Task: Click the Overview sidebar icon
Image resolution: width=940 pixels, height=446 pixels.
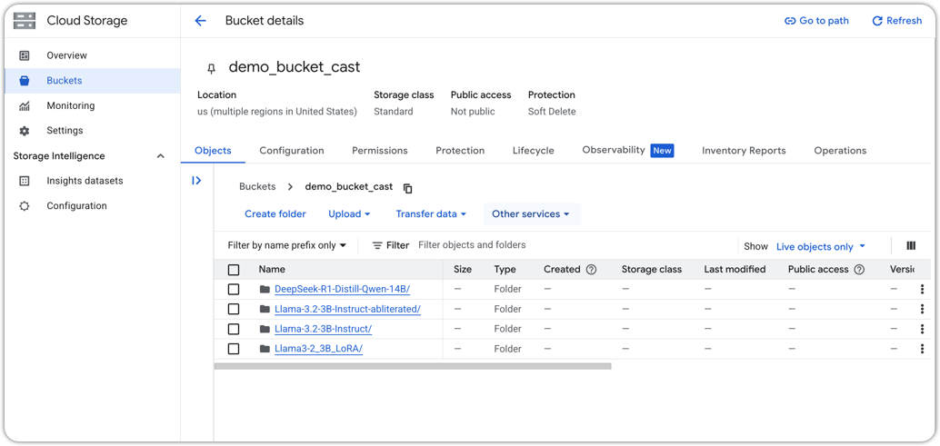Action: [x=25, y=55]
